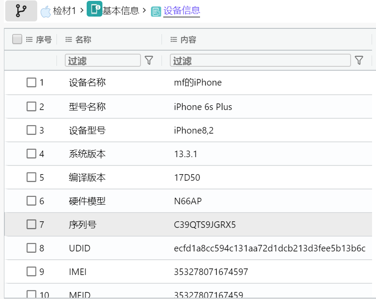Click the 设备信息 document icon
376x299 pixels.
(x=156, y=12)
